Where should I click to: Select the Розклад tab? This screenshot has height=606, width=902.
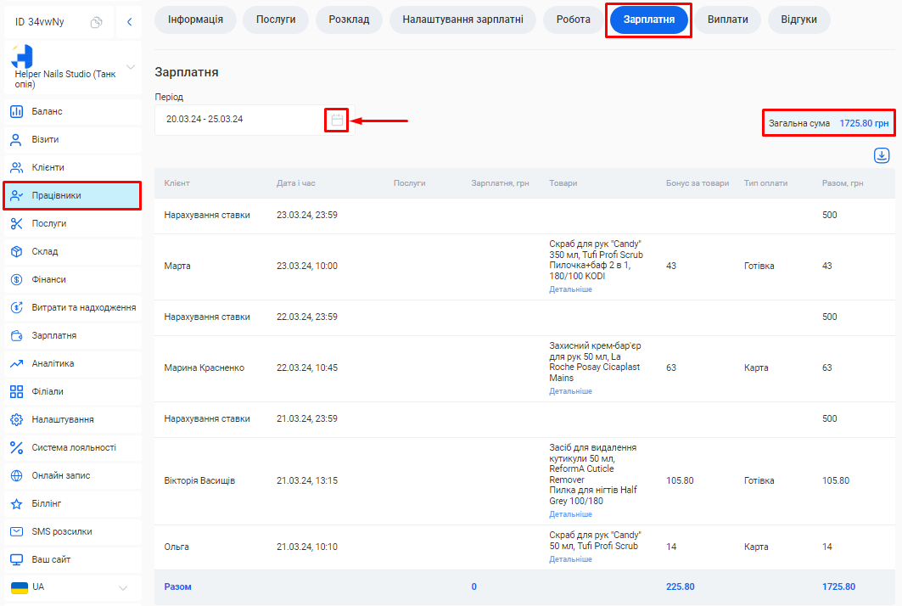(349, 20)
